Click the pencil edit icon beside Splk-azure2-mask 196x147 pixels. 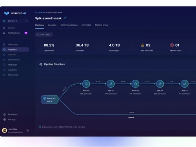pos(65,18)
